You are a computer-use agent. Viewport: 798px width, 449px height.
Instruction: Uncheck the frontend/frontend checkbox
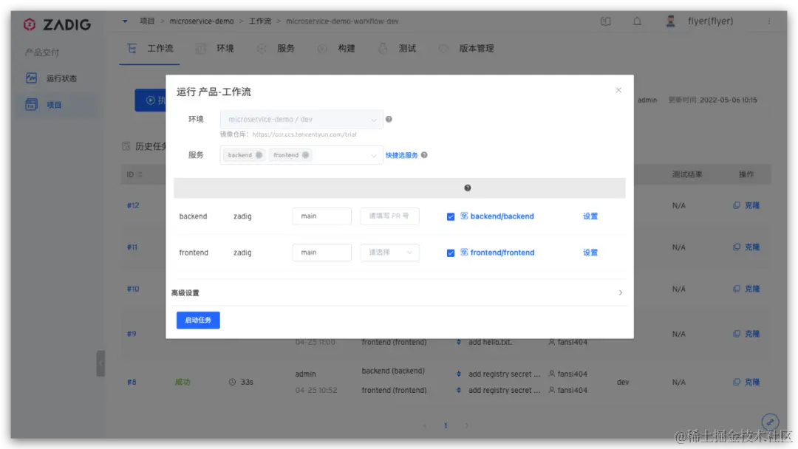coord(451,253)
